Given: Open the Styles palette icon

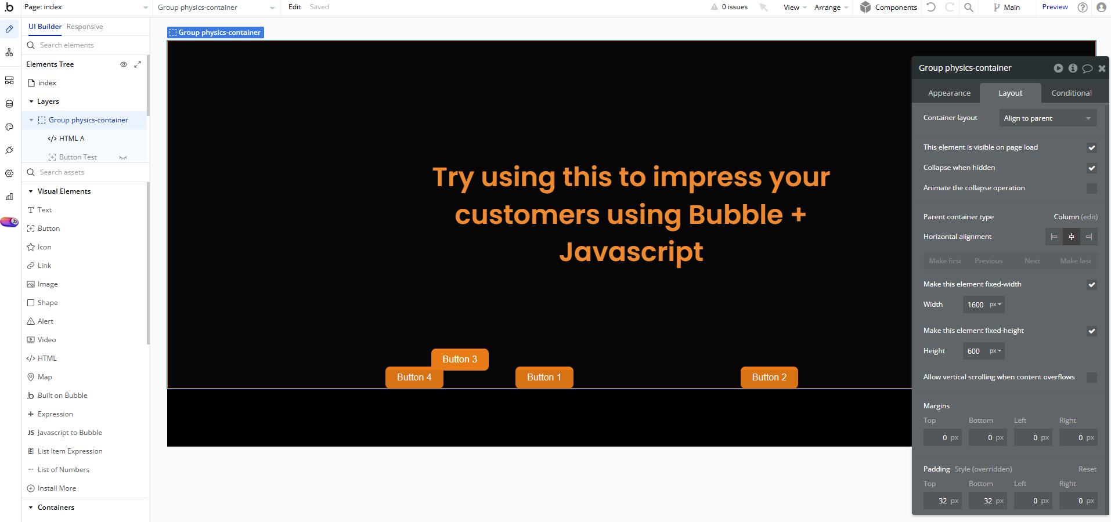Looking at the screenshot, I should pyautogui.click(x=9, y=127).
